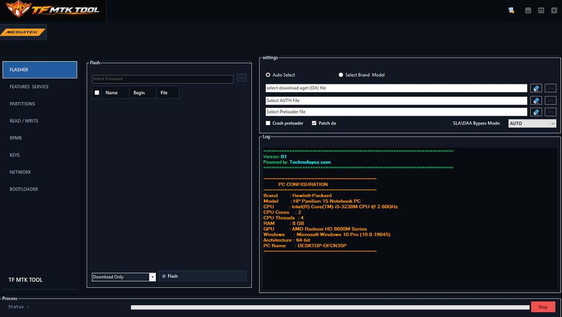Viewport: 562px width, 317px height.
Task: Toggle the select-all partitions checkbox
Action: point(97,93)
